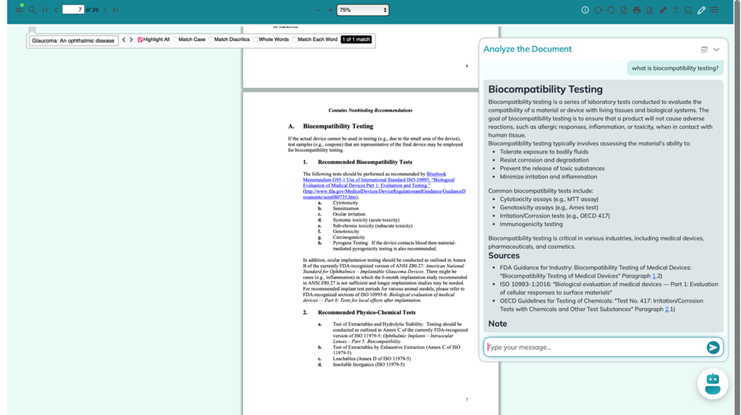The height and width of the screenshot is (415, 741).
Task: Activate the white pencil draw tool
Action: [x=701, y=10]
